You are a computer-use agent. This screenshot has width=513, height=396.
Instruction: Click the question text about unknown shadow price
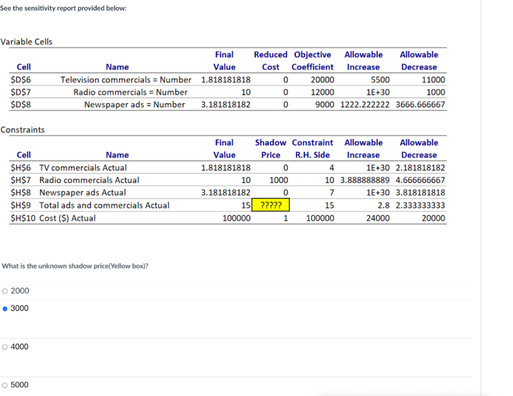click(x=58, y=266)
